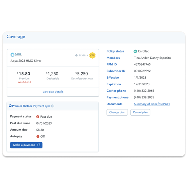Click the Out-of-pocket max label

click(82, 79)
